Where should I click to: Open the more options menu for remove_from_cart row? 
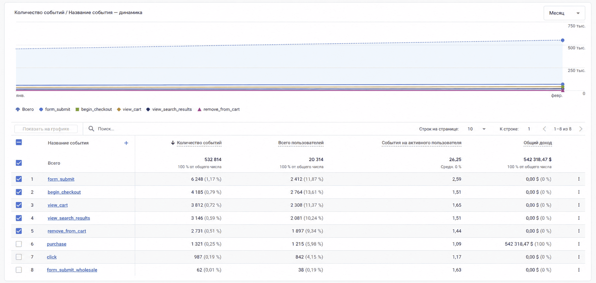(x=579, y=231)
